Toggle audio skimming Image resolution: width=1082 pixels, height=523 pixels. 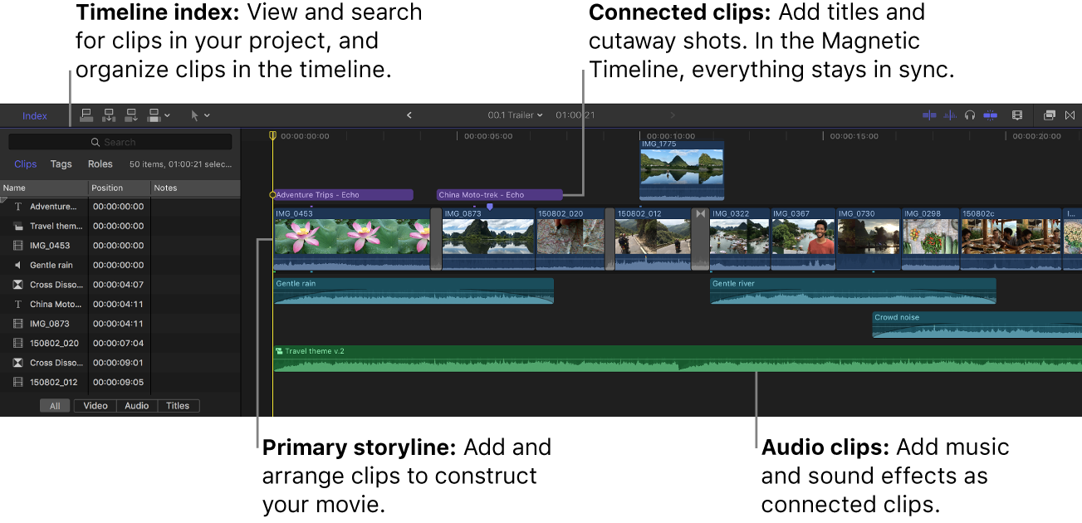point(950,115)
